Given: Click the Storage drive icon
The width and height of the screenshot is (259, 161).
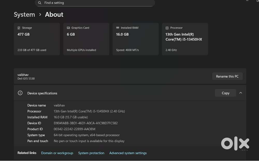Looking at the screenshot, I should tap(19, 28).
